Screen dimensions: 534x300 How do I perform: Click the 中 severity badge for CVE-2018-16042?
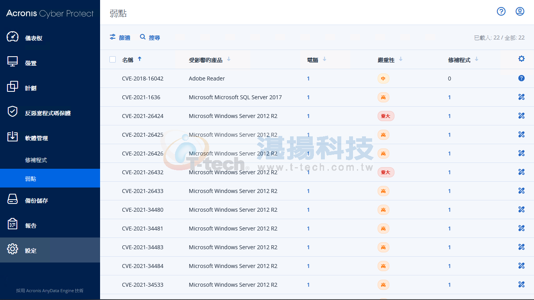coord(383,79)
